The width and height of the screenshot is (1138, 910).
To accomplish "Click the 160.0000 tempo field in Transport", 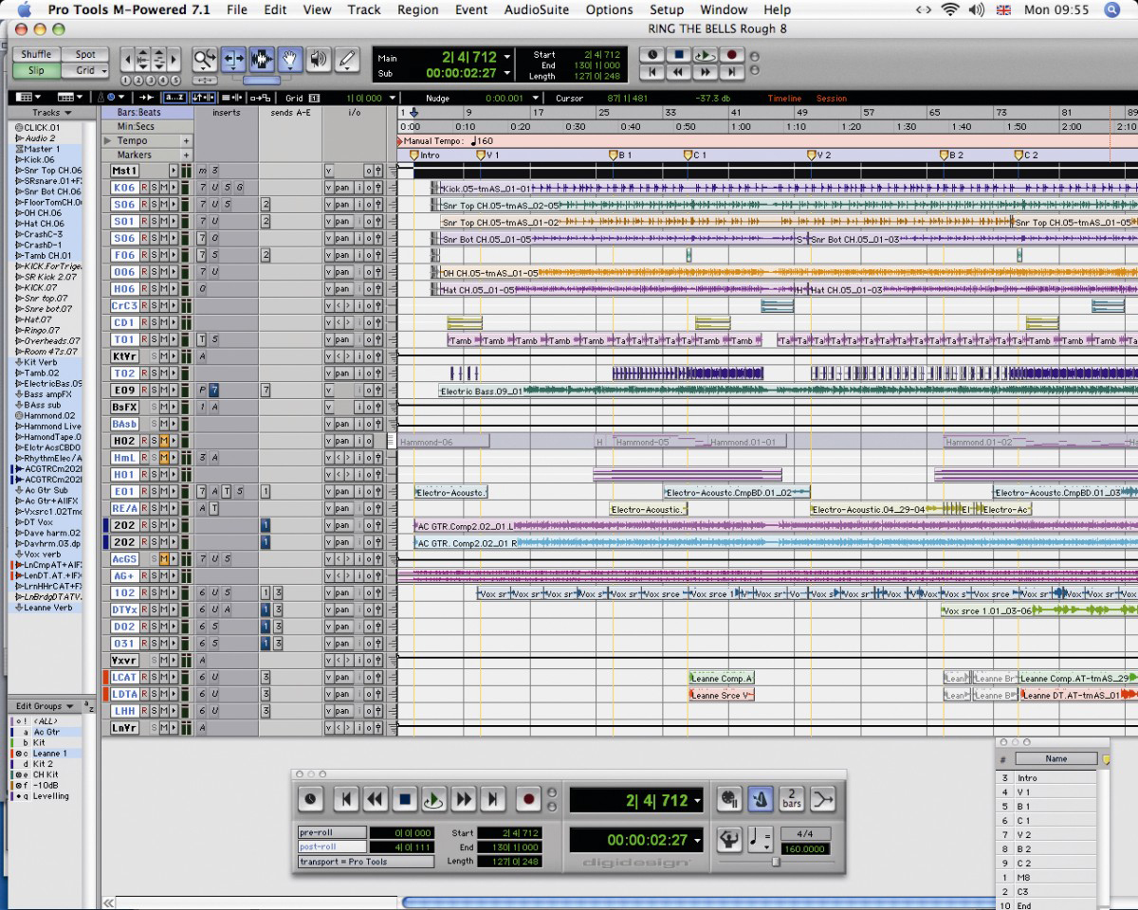I will tap(804, 849).
